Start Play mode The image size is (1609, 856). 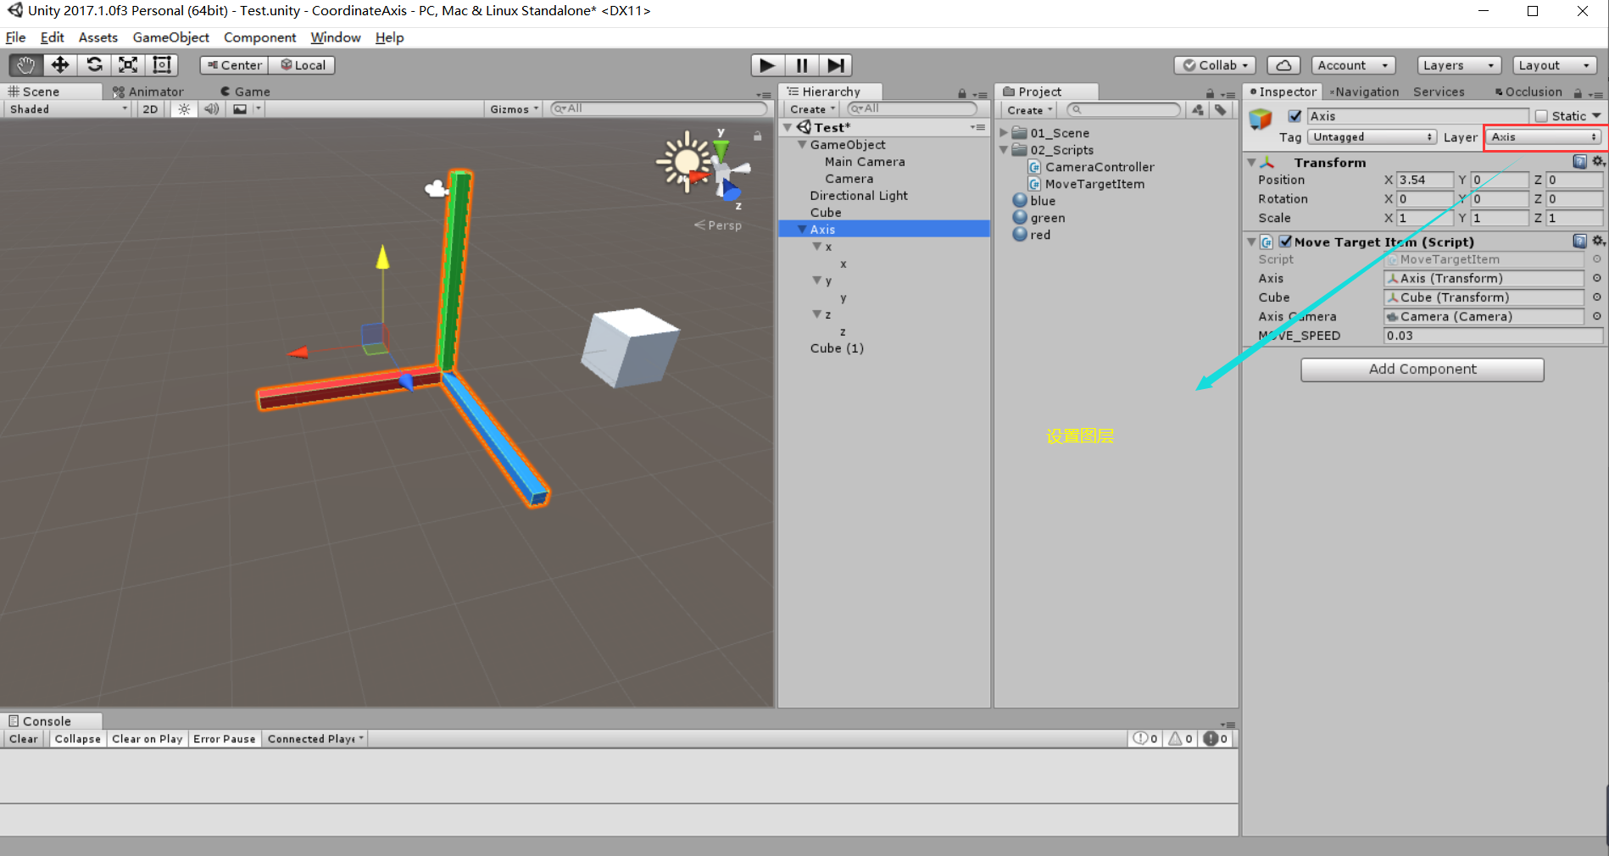[x=767, y=65]
